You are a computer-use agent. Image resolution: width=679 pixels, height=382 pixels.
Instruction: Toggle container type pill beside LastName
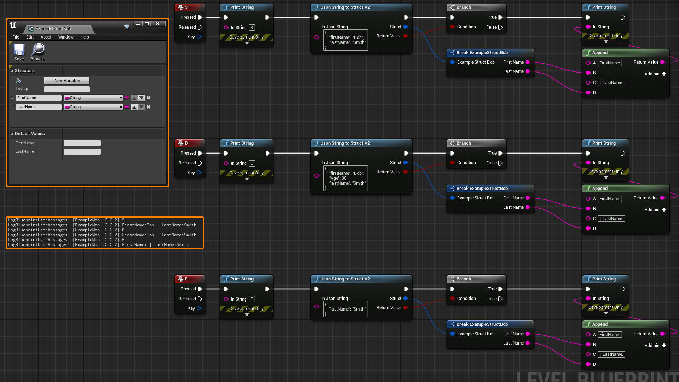point(127,107)
